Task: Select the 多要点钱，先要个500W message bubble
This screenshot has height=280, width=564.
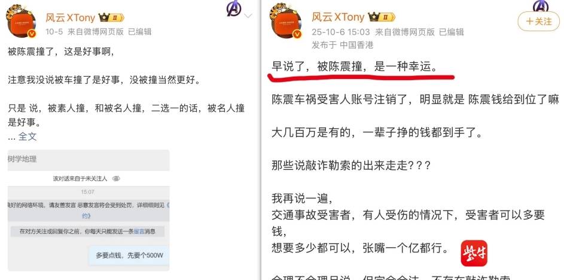Action: pos(129,255)
